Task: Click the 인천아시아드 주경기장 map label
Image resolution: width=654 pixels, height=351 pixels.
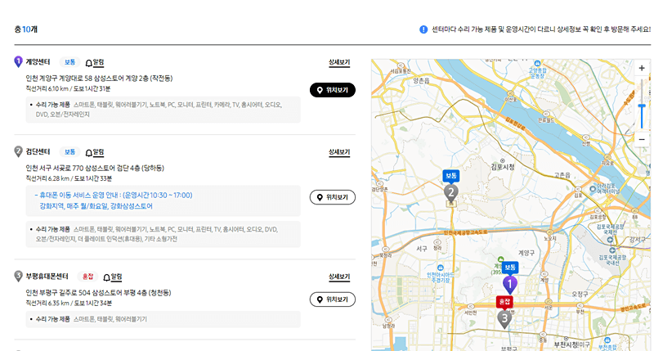Action: pos(440,277)
